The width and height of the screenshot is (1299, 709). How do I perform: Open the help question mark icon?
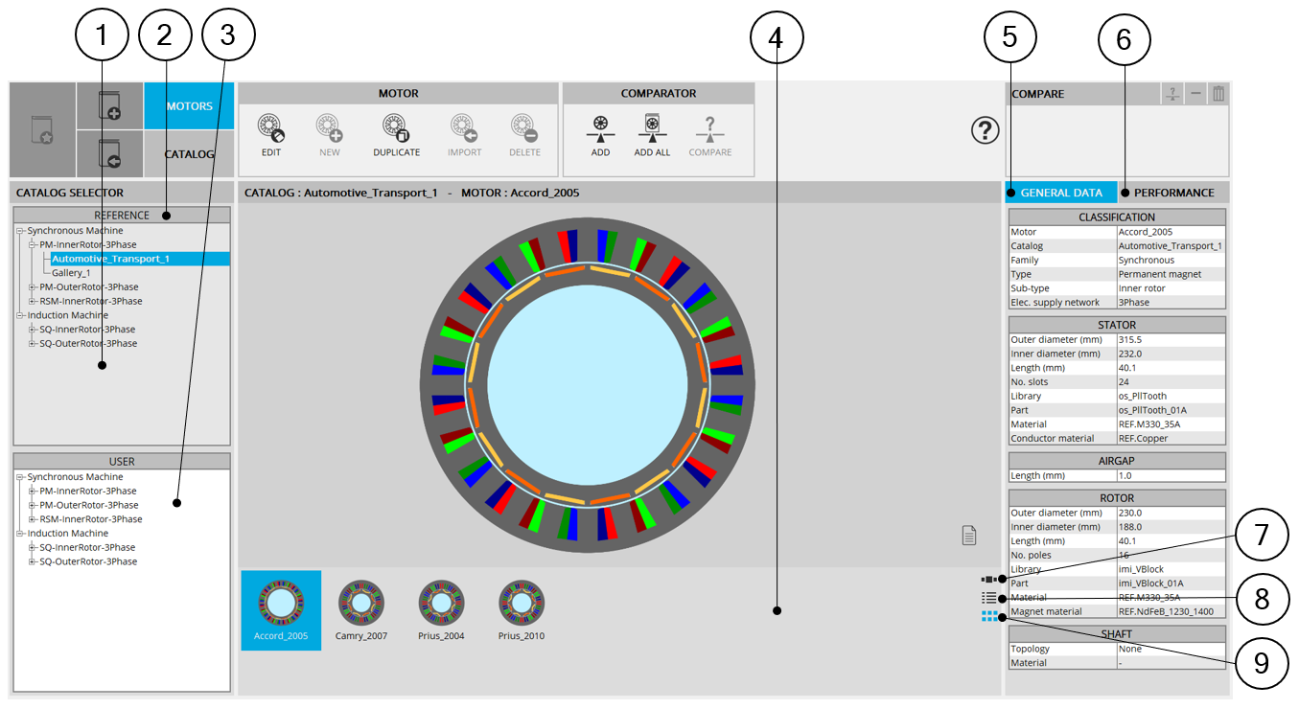(x=986, y=130)
